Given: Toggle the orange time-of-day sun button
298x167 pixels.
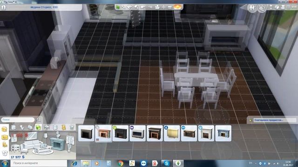Looking at the screenshot, I should (178, 7).
